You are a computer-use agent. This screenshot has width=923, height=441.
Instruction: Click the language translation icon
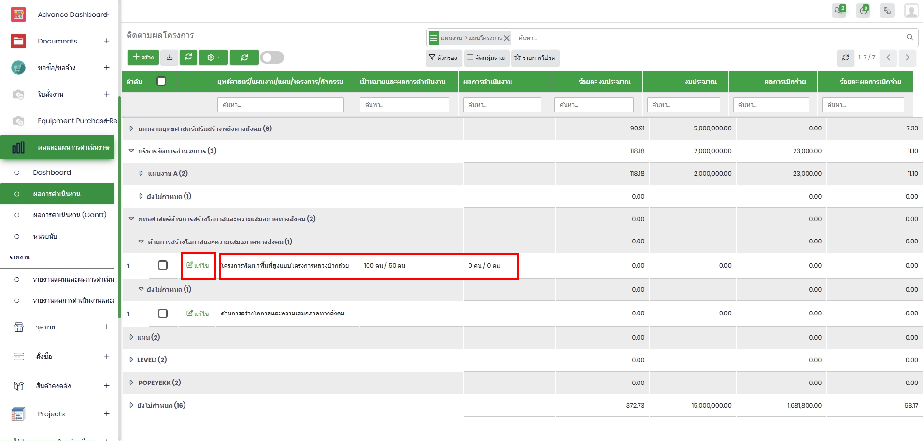(x=887, y=10)
